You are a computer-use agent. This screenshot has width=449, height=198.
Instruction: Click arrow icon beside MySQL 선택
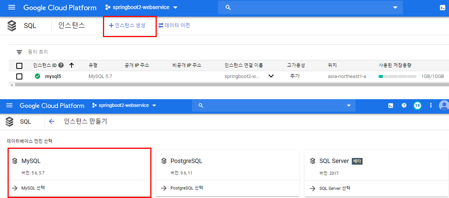coord(15,188)
